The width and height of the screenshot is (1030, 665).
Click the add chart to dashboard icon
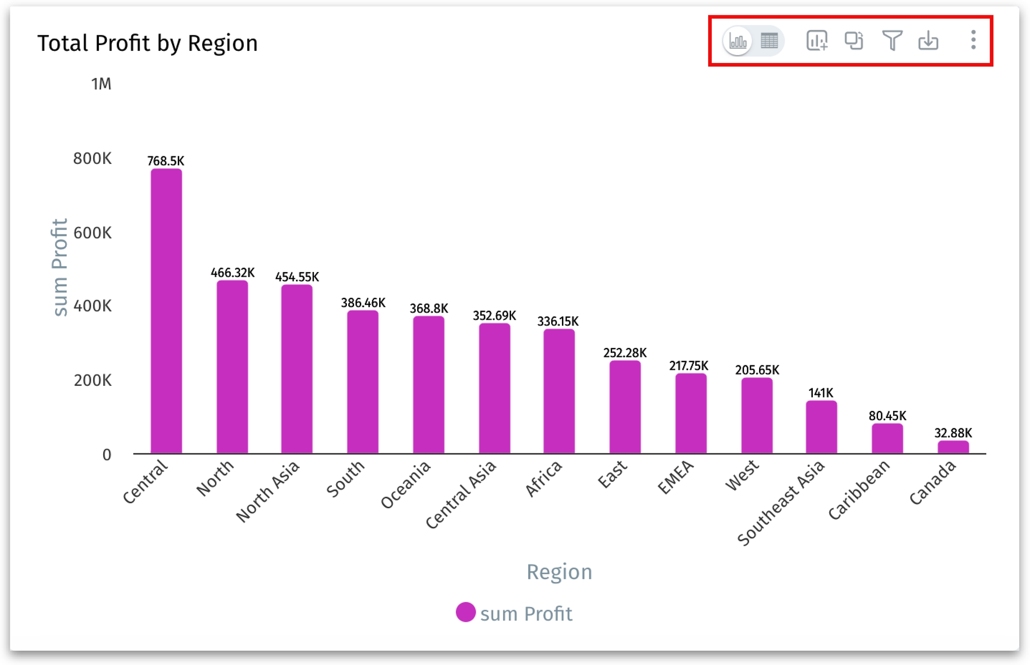coord(816,41)
